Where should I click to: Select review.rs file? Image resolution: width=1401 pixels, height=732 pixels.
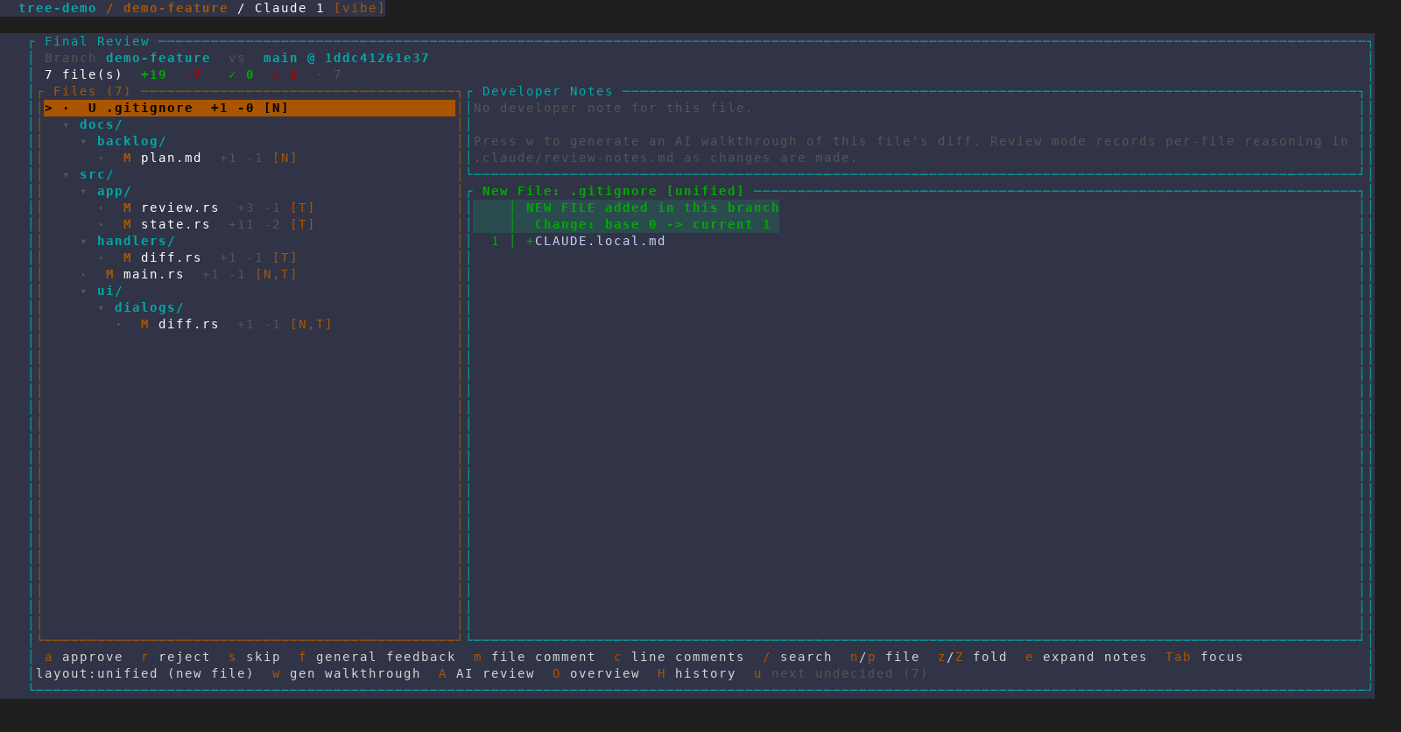tap(180, 208)
